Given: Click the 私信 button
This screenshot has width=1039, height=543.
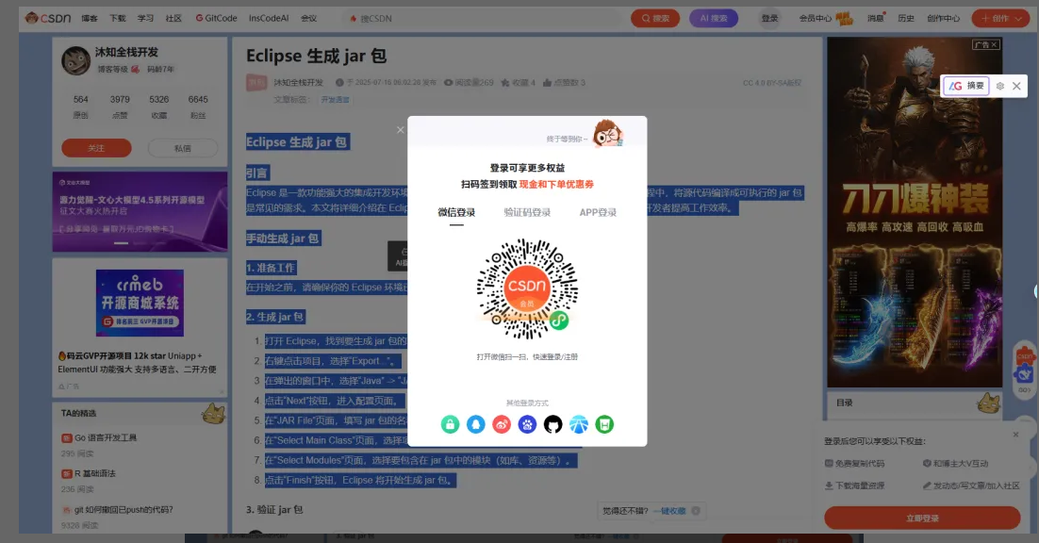Looking at the screenshot, I should tap(183, 148).
